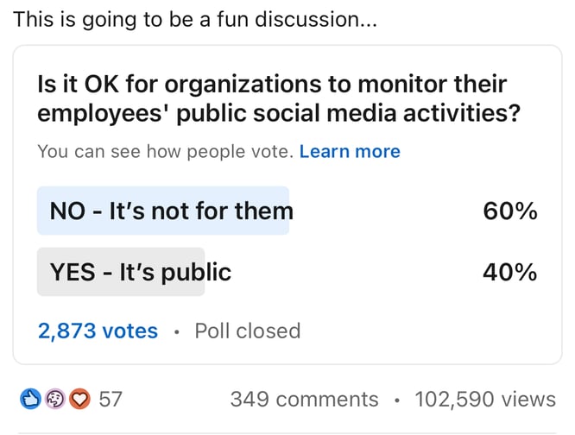575x435 pixels.
Task: Click the thumbs-up like reaction icon
Action: (30, 399)
